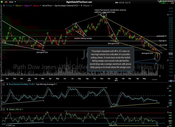Open the JO Daily dropdown arrow
Screen dimensions: 175x127
coord(14,5)
